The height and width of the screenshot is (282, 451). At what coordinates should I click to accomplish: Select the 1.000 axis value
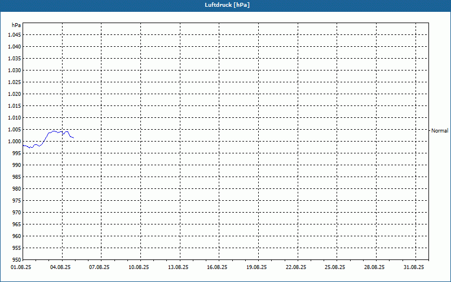tap(15, 142)
